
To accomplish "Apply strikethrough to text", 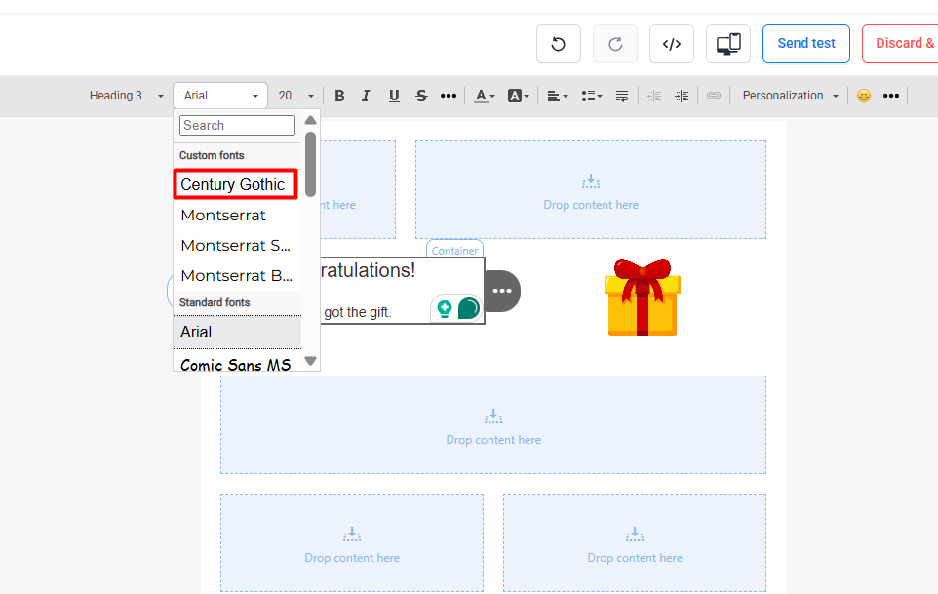I will click(421, 96).
